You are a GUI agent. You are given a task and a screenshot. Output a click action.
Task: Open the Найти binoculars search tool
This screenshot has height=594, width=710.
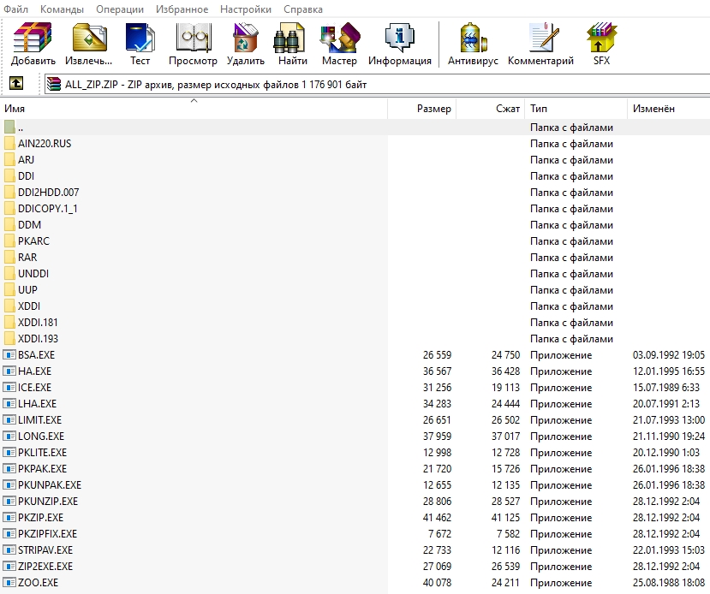(x=293, y=44)
